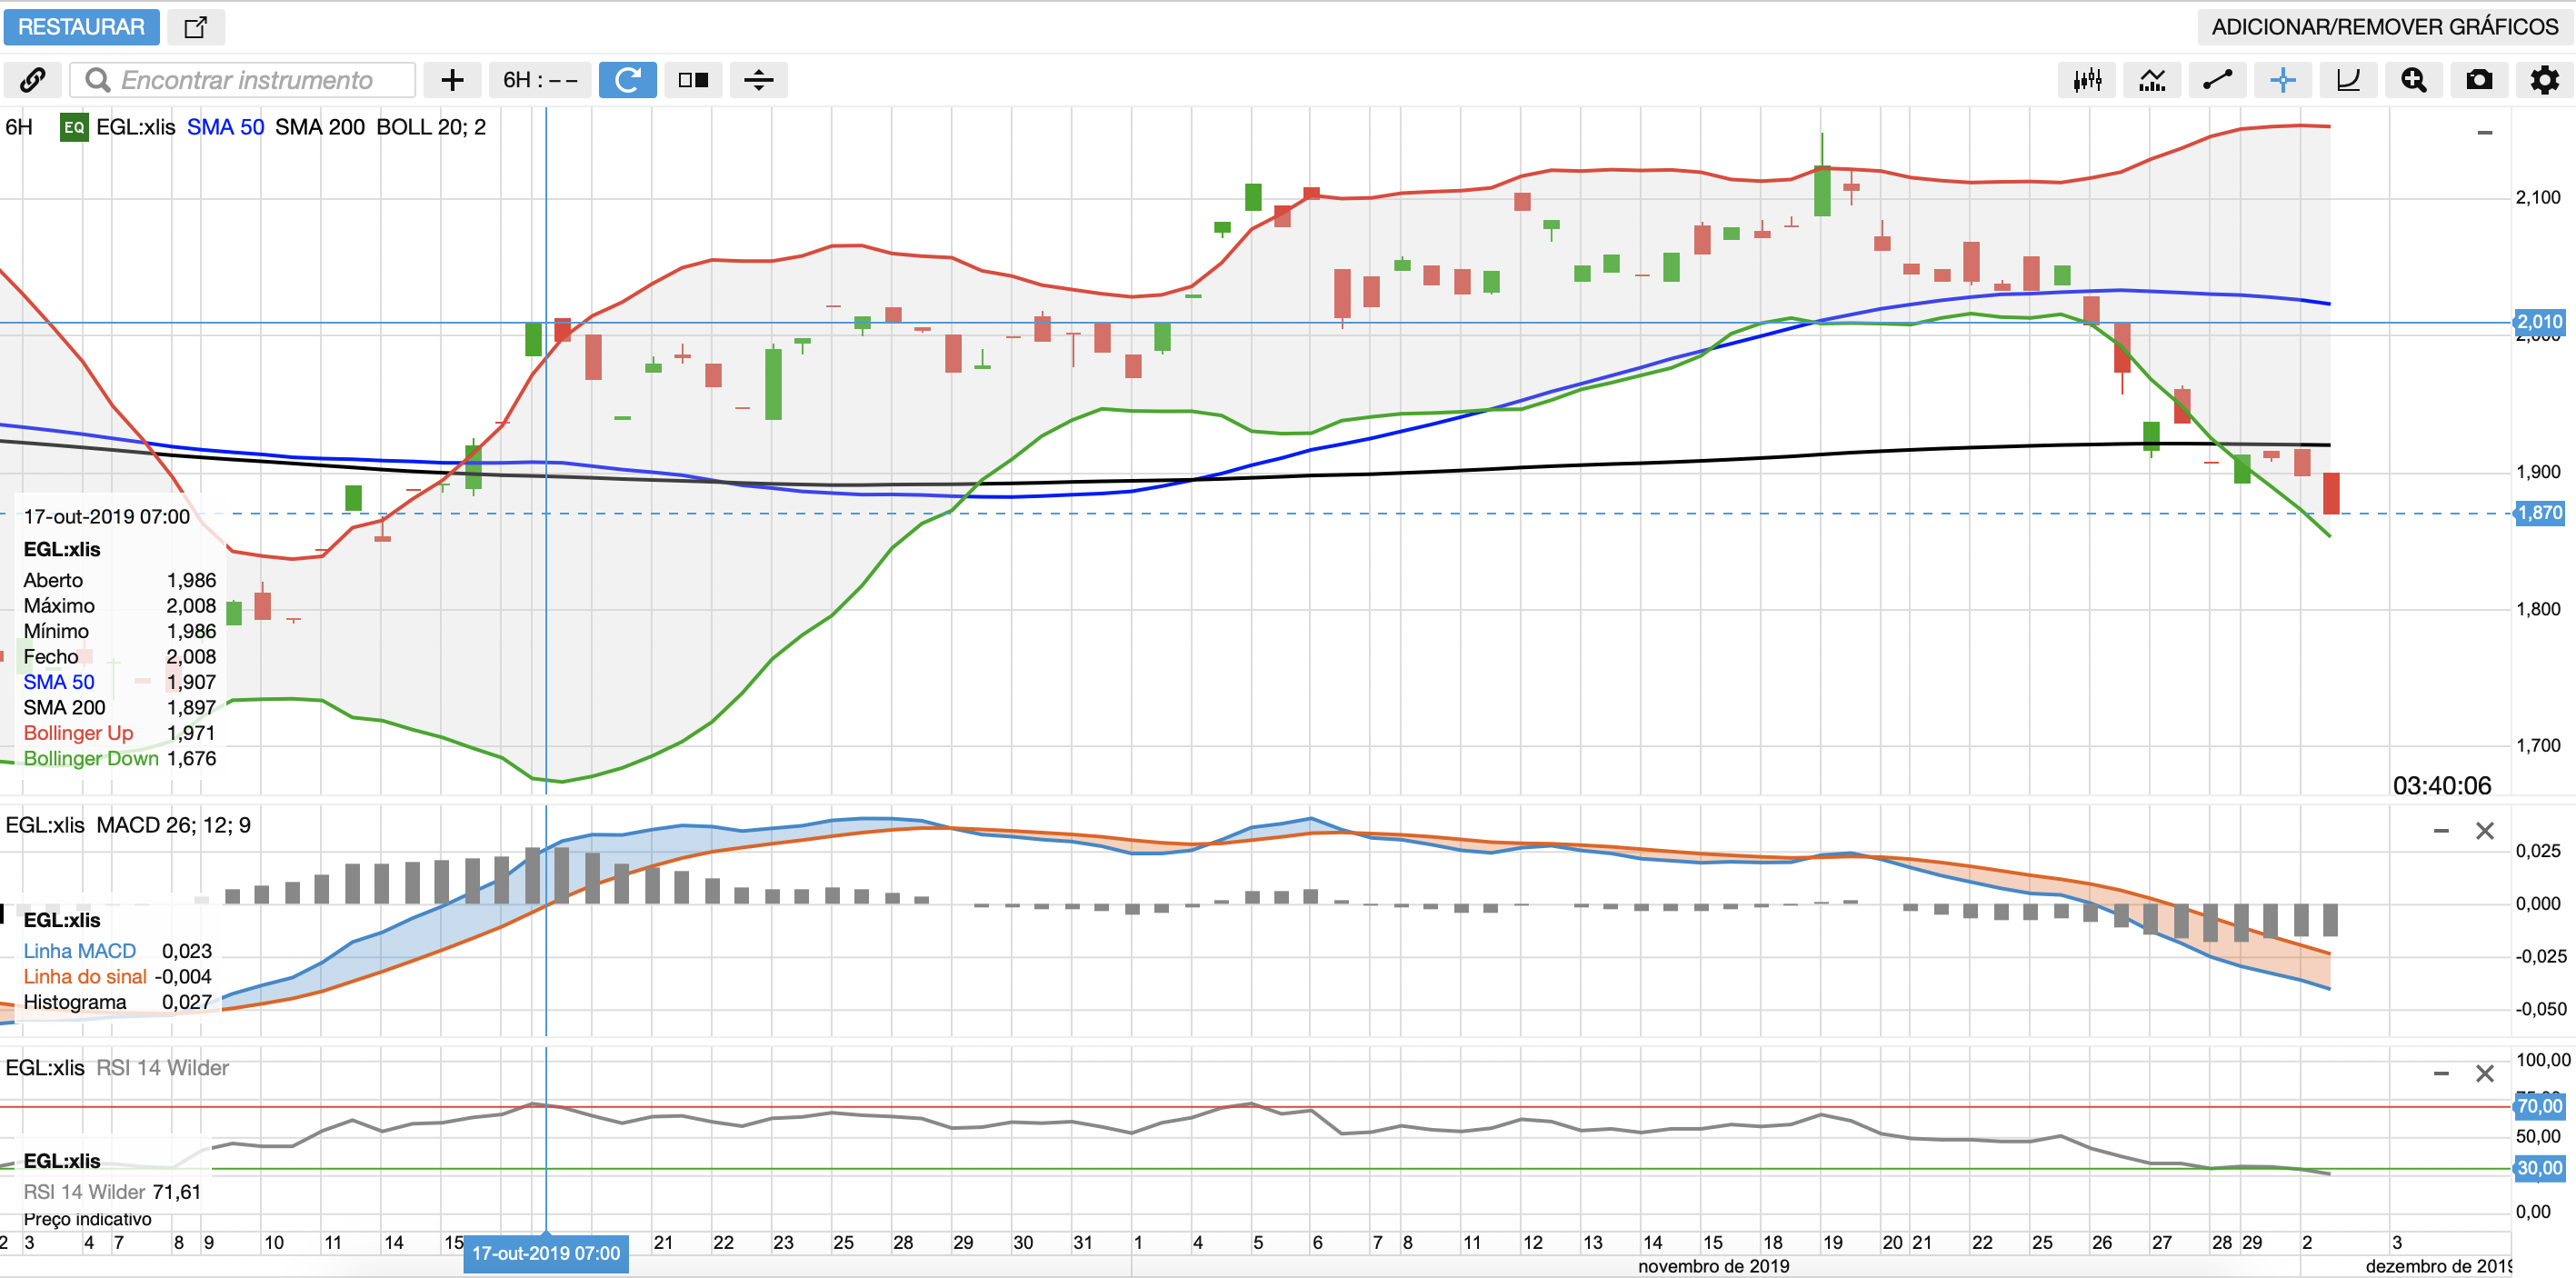
Task: Click the vertical split resize button
Action: [758, 80]
